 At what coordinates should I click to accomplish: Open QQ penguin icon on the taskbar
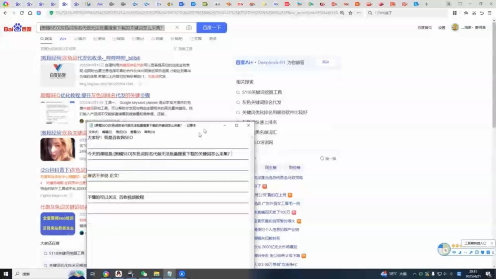click(x=119, y=274)
